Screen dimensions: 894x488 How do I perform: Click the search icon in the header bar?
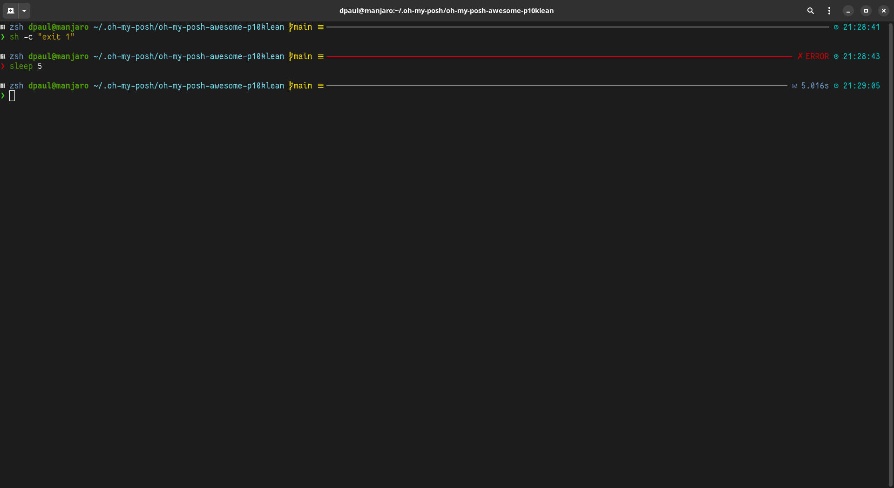(x=811, y=11)
